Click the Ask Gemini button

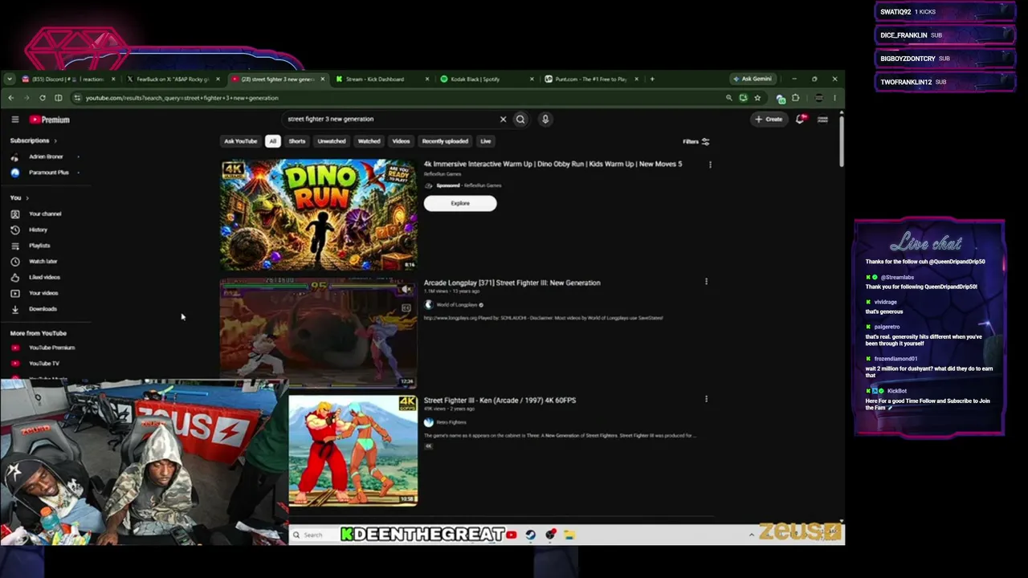point(753,79)
